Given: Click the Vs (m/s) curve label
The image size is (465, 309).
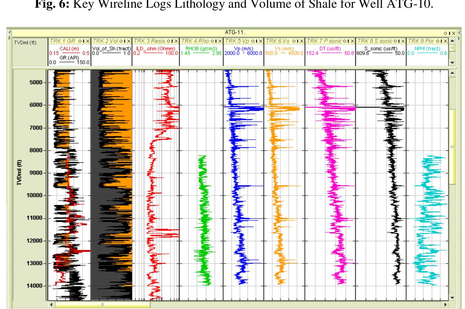Looking at the screenshot, I should click(x=284, y=48).
